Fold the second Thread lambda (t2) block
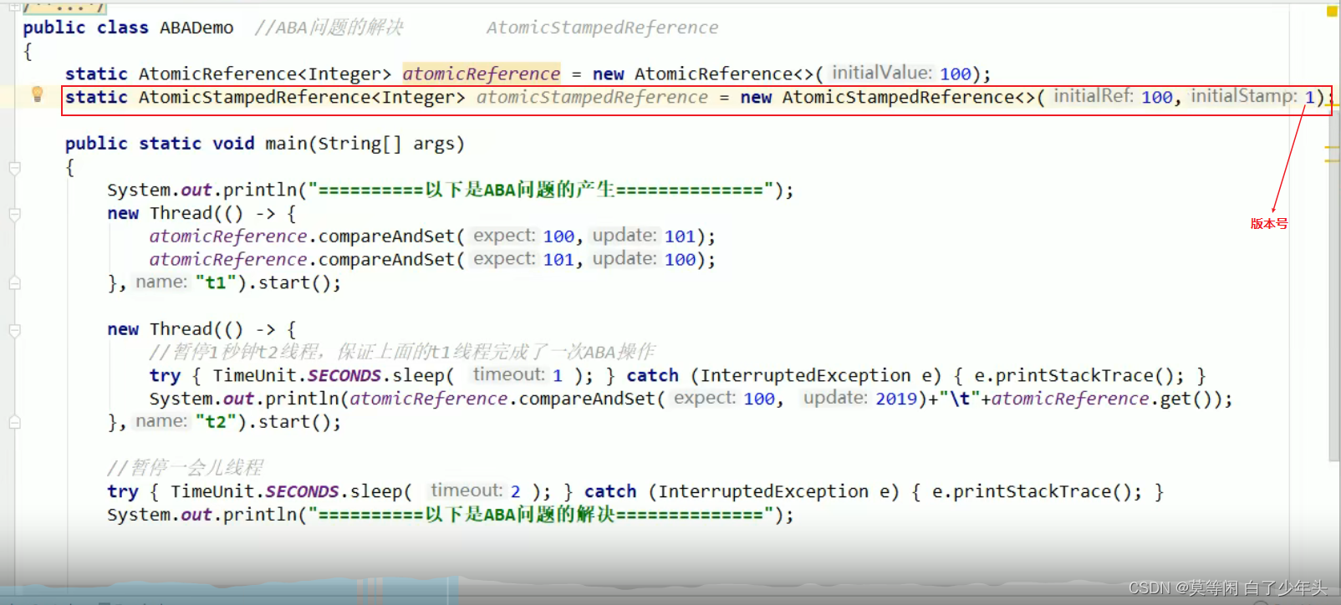This screenshot has height=605, width=1341. coord(14,331)
